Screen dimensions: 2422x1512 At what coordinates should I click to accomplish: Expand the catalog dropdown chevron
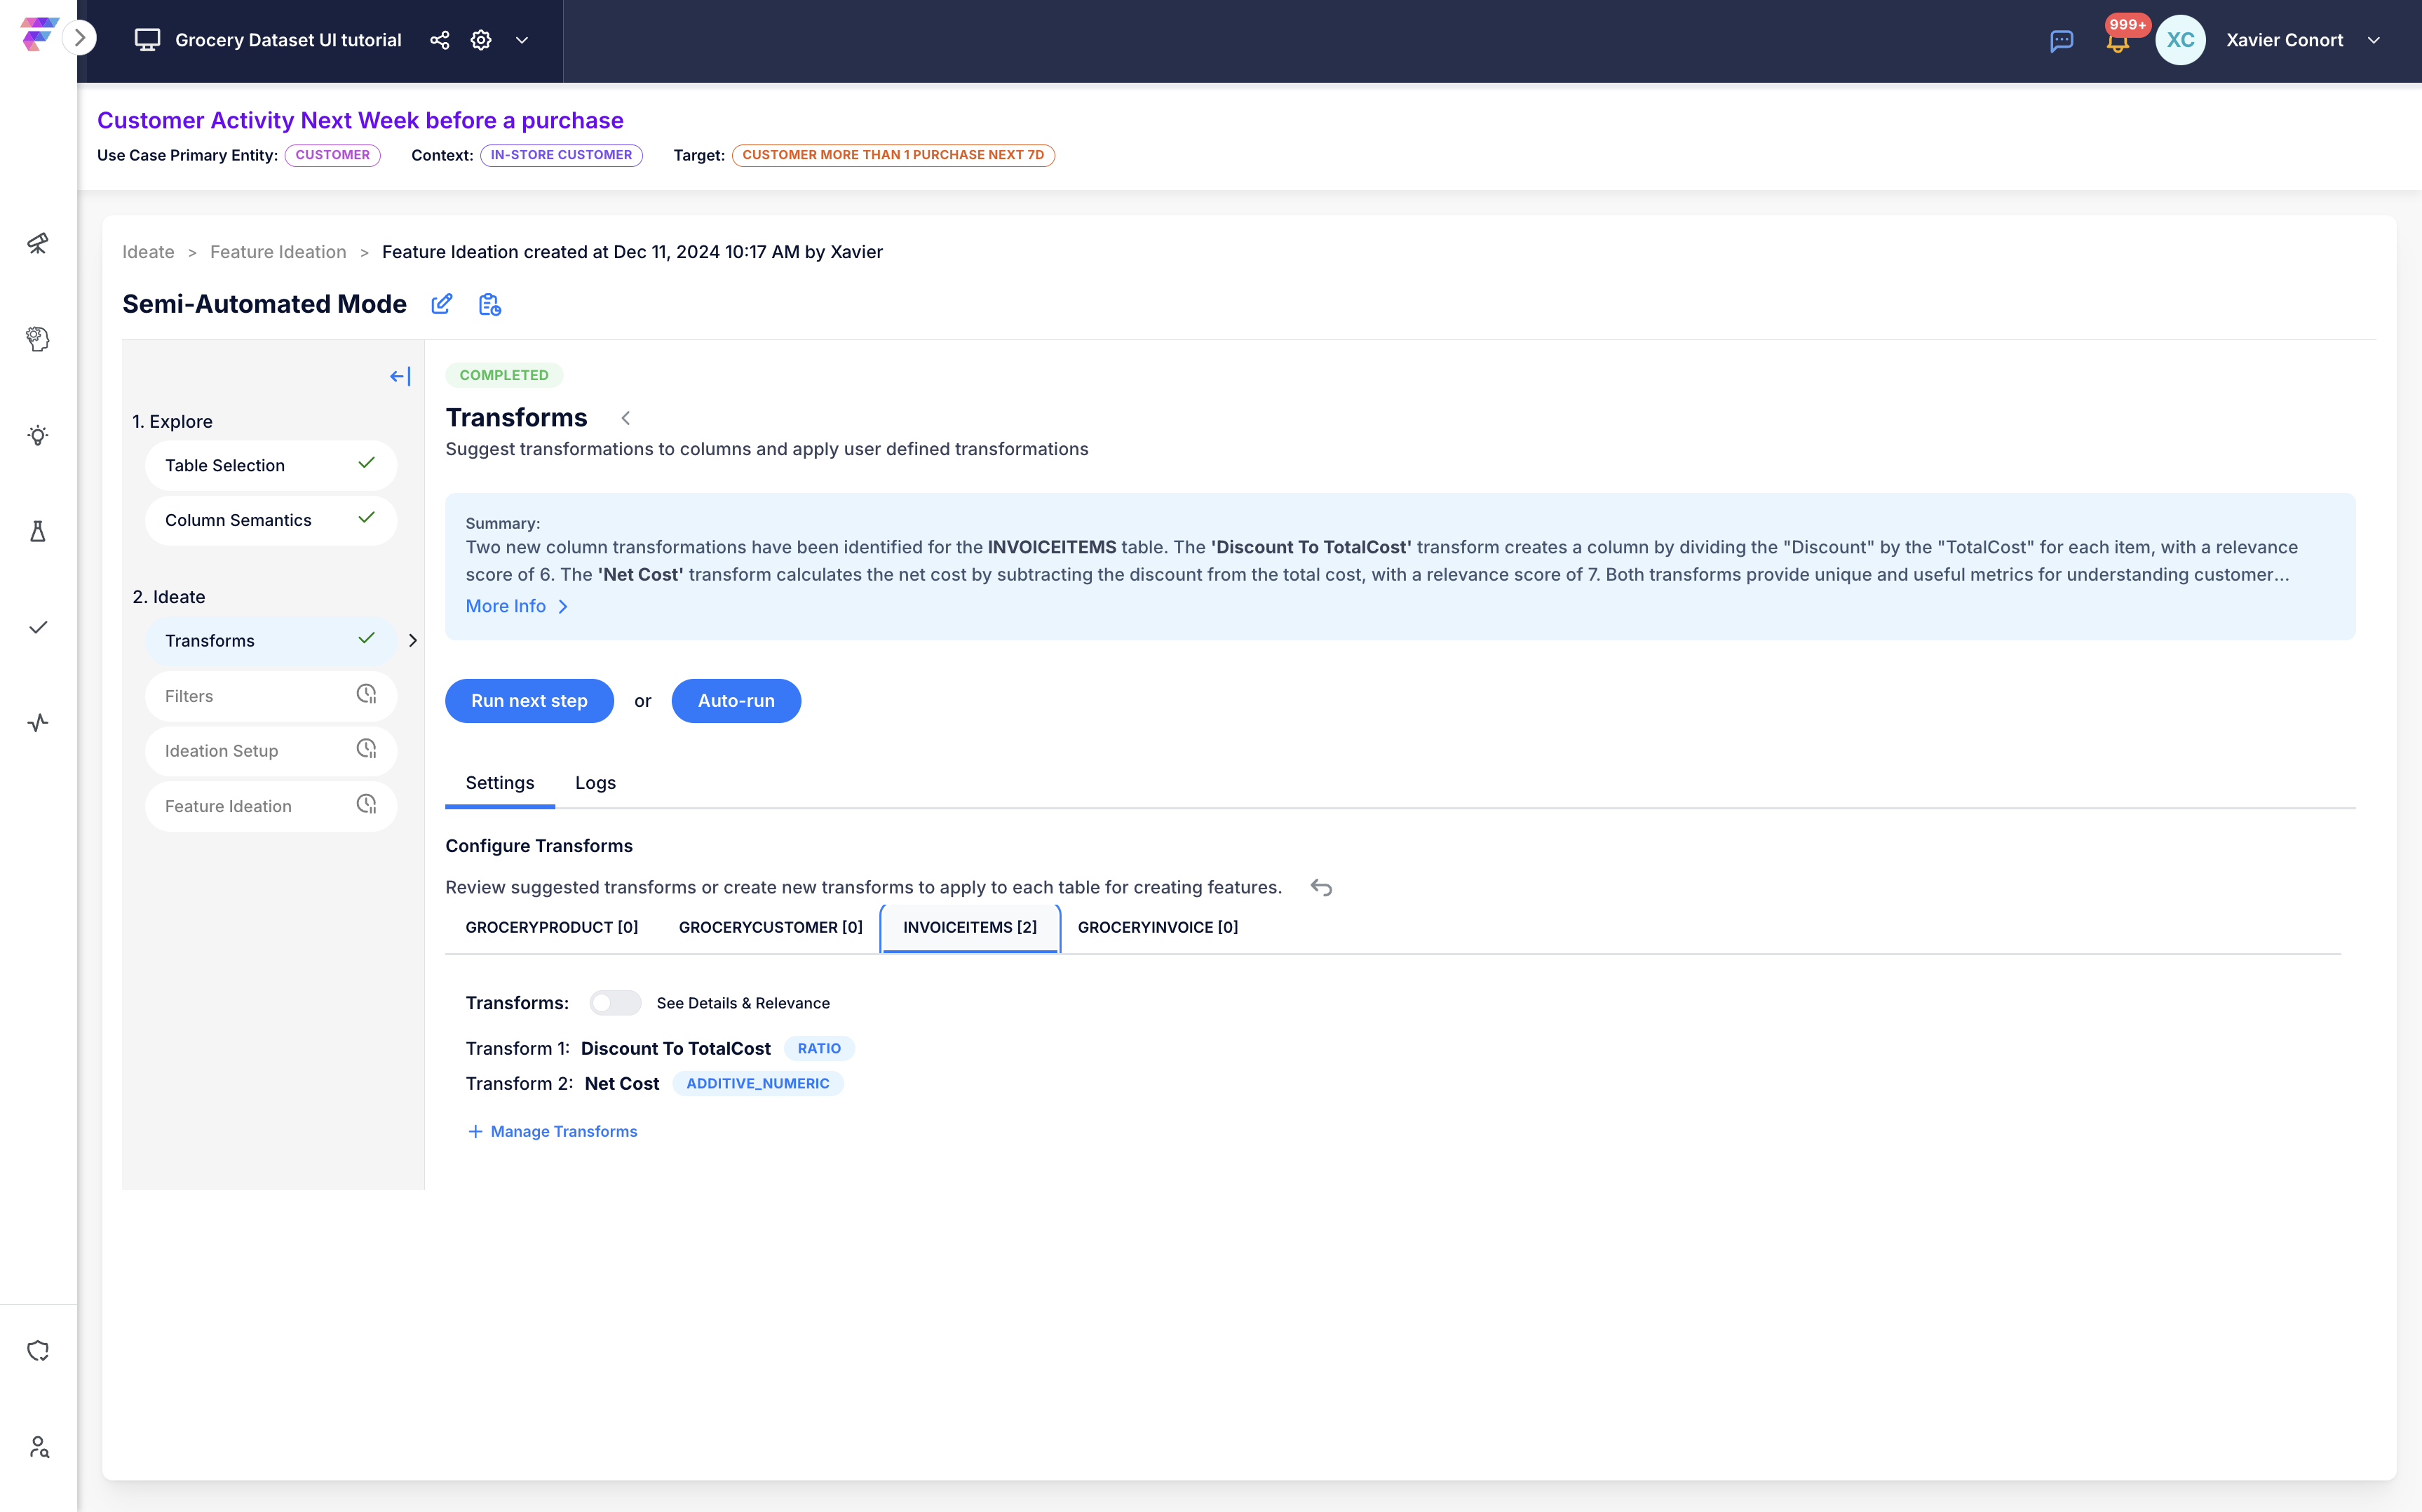tap(522, 40)
